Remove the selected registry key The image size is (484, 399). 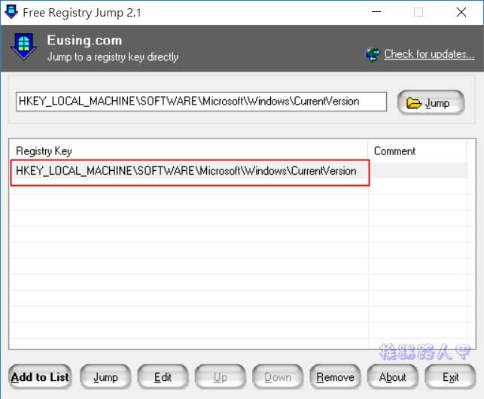pos(335,377)
